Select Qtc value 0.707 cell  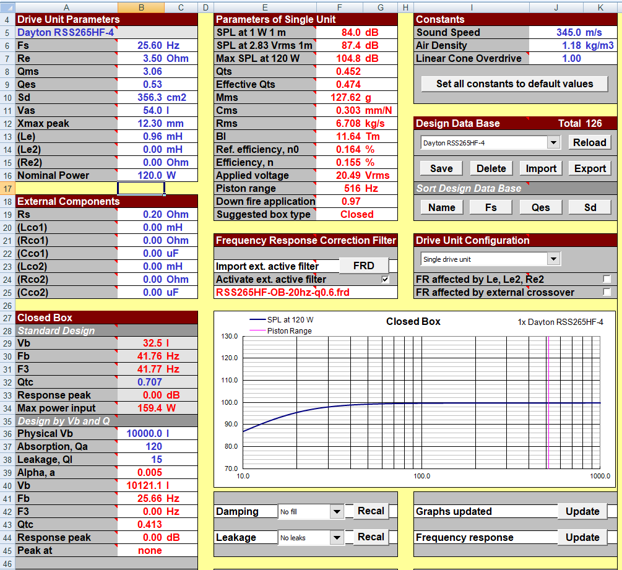(141, 382)
